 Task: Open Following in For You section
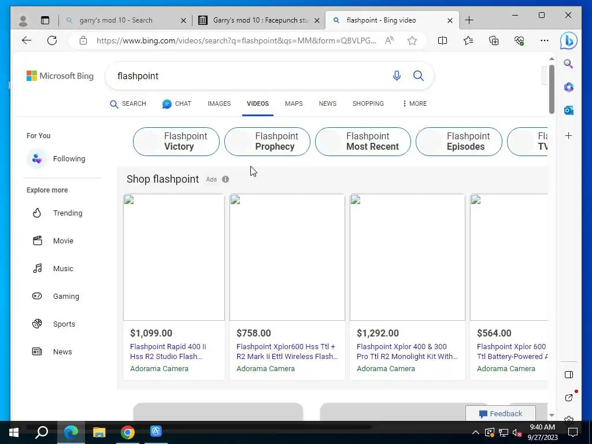coord(56,158)
